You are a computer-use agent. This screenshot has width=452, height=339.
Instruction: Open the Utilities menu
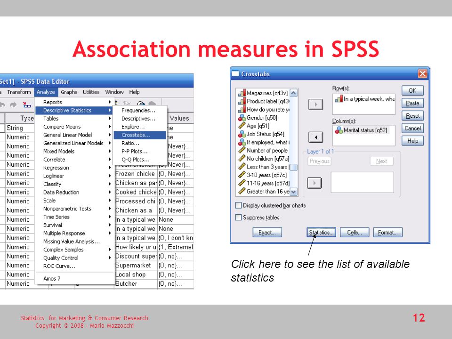[91, 92]
